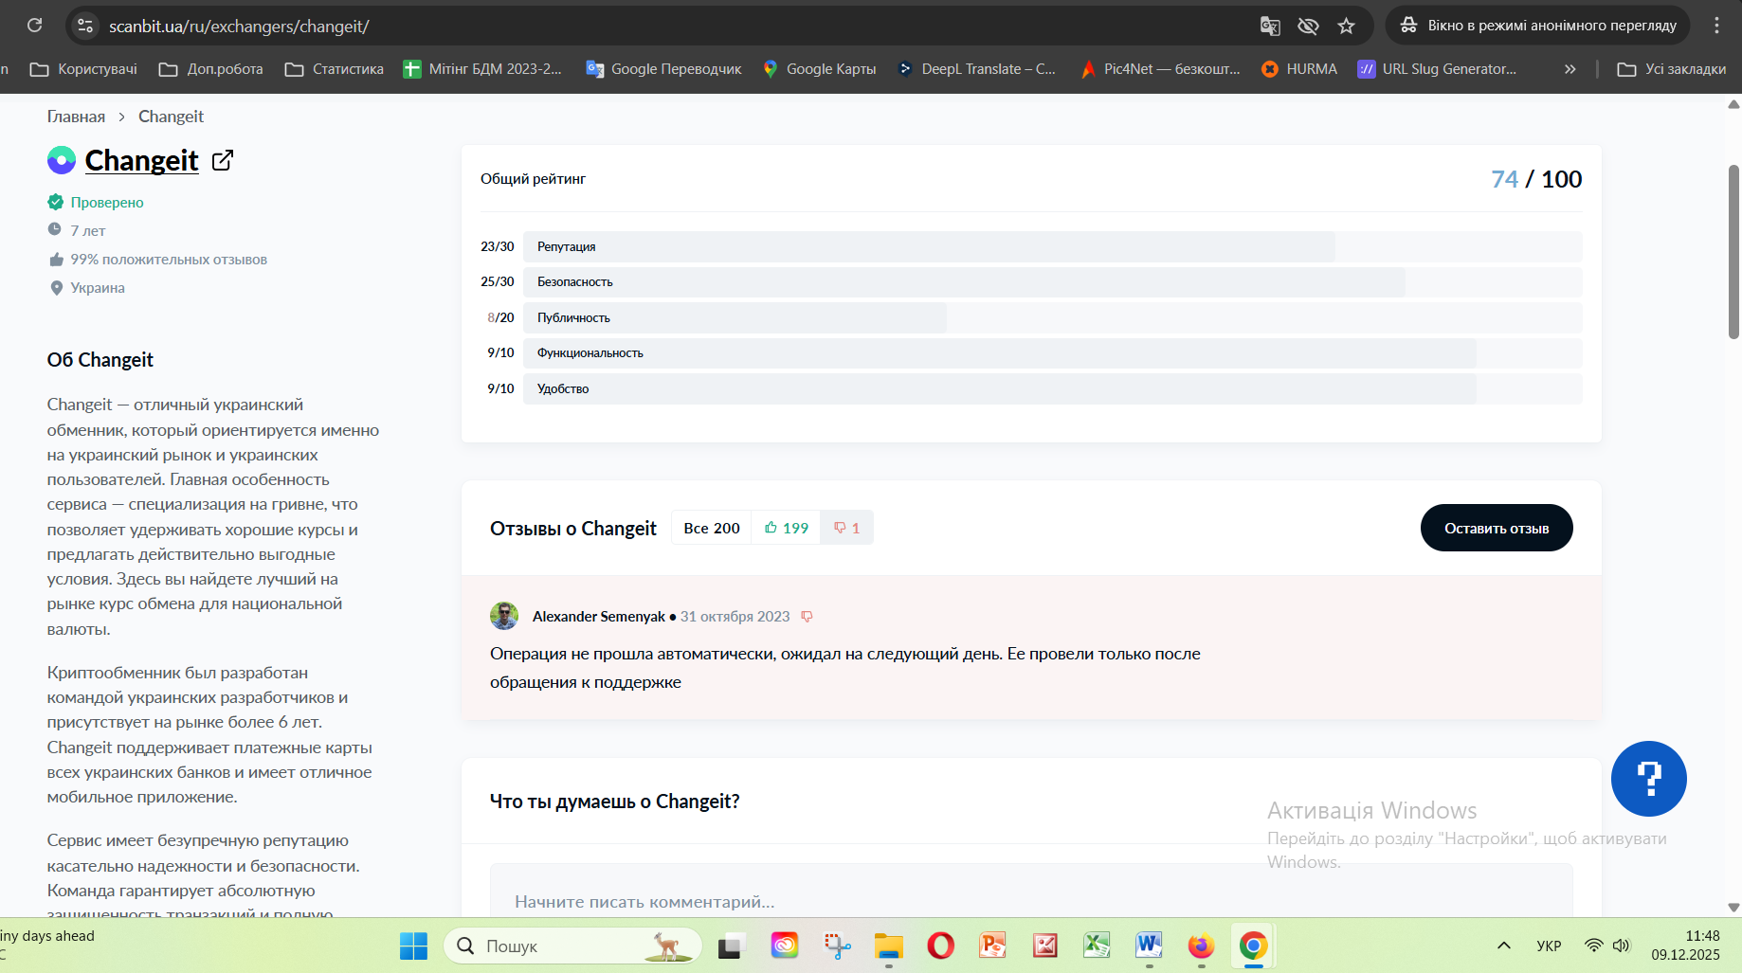The height and width of the screenshot is (973, 1742).
Task: Open site information icon in address bar
Action: (x=85, y=26)
